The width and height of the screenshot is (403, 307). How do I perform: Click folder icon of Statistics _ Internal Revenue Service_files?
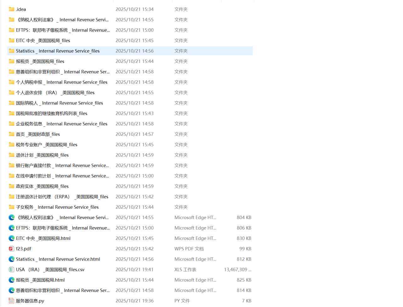[x=12, y=51]
